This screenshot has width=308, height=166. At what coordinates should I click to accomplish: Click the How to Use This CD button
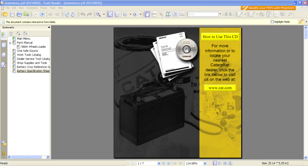(x=220, y=37)
